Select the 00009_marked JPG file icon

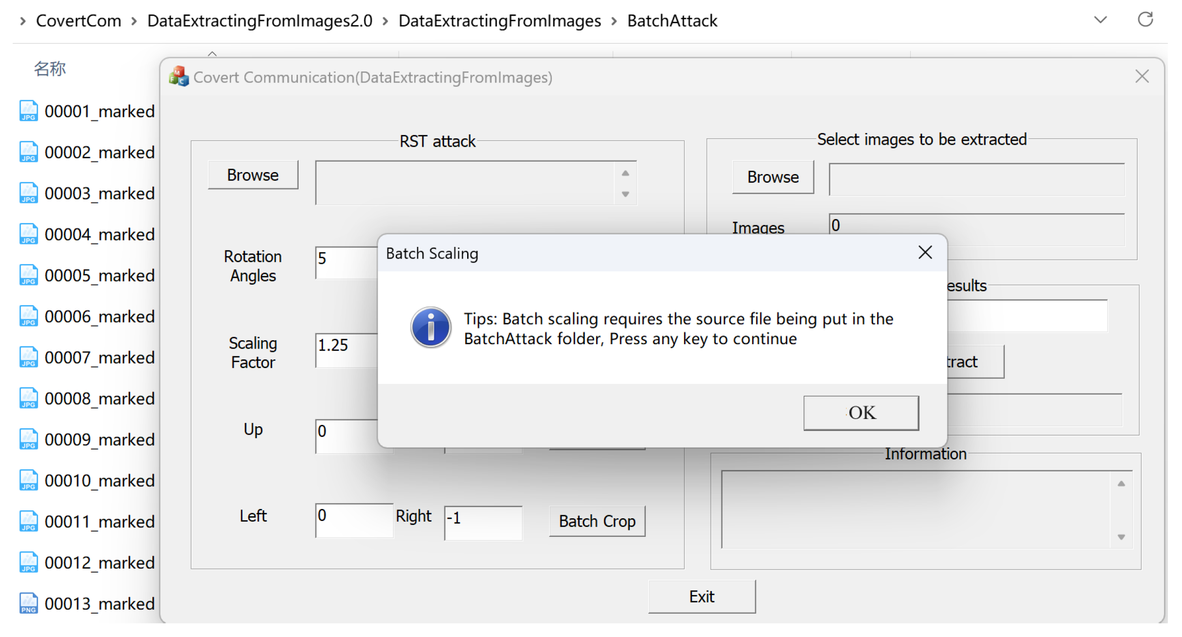(28, 439)
